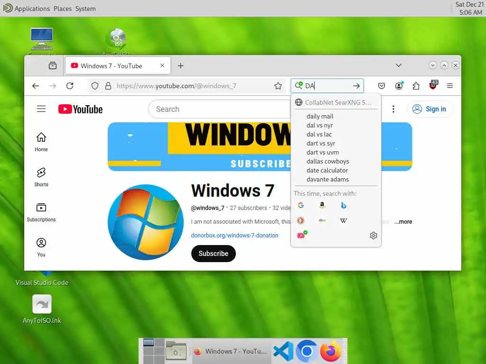This screenshot has width=486, height=364.
Task: Subscribe to the Windows 7 channel
Action: click(x=213, y=254)
